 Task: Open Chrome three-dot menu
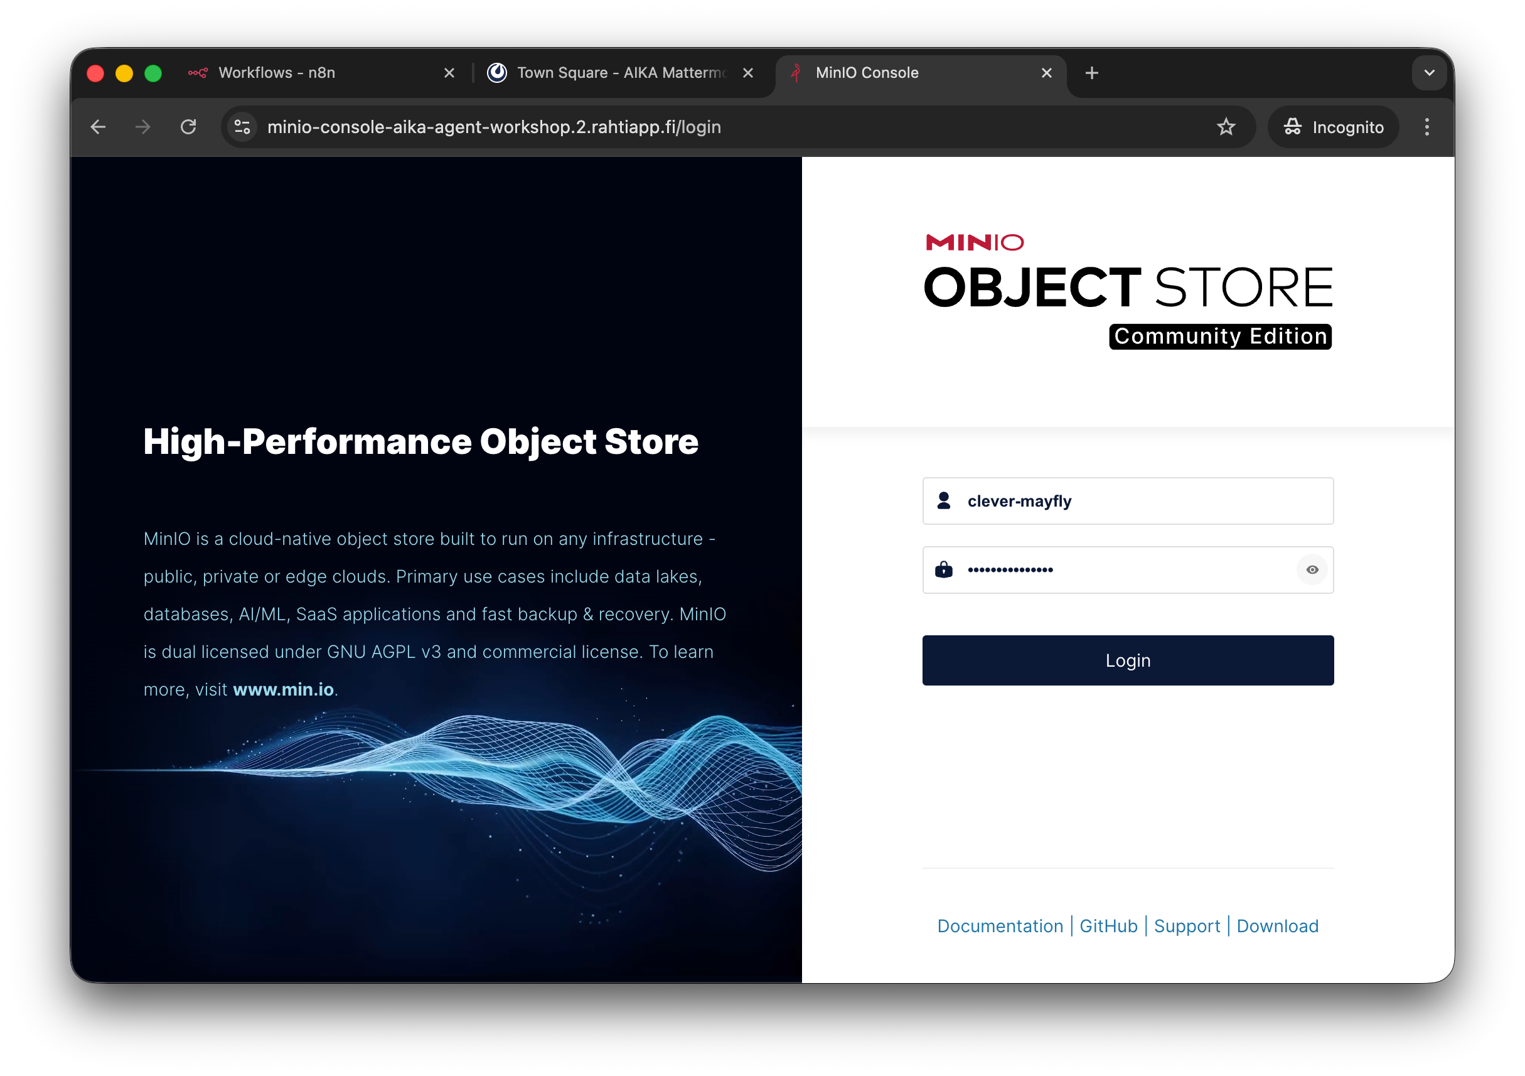coord(1426,127)
